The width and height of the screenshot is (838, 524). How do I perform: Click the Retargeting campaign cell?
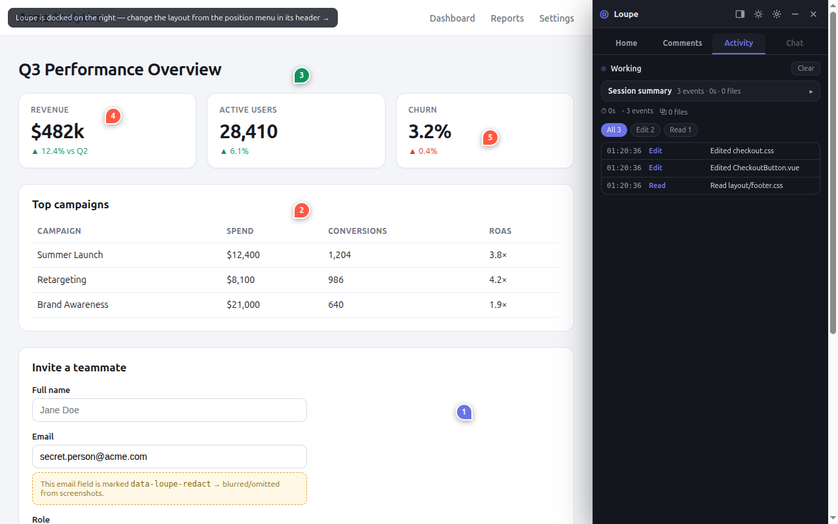pyautogui.click(x=62, y=280)
